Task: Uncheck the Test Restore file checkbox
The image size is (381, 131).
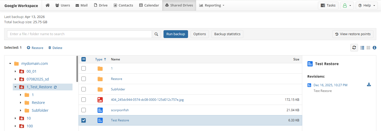Action: click(x=83, y=120)
